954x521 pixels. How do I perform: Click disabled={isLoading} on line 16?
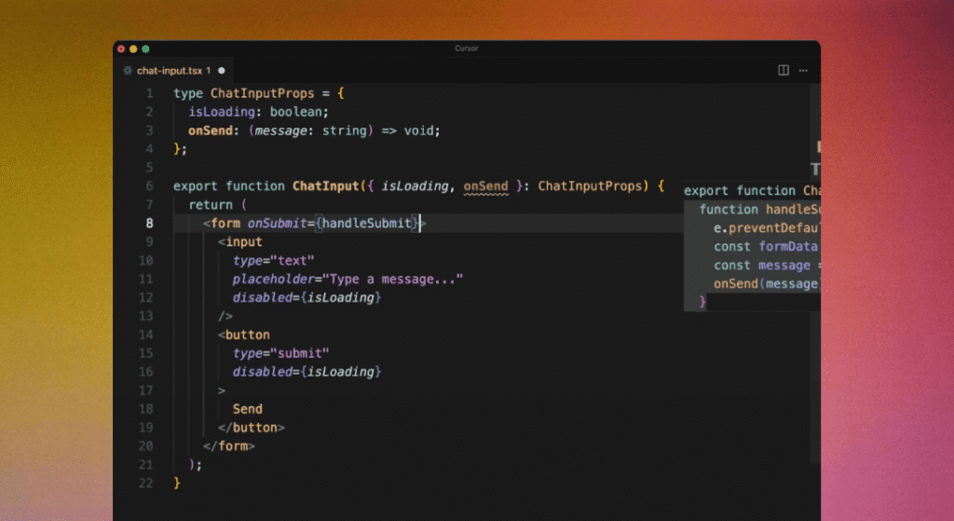click(307, 372)
